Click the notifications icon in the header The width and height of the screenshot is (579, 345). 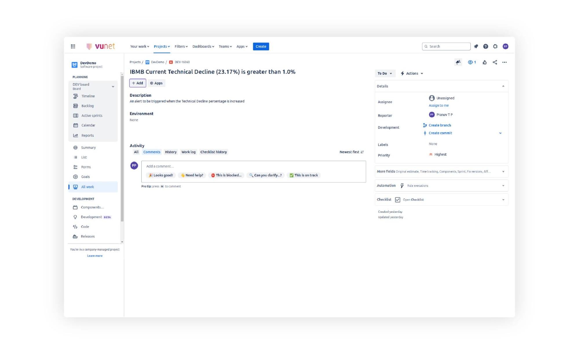tap(476, 46)
